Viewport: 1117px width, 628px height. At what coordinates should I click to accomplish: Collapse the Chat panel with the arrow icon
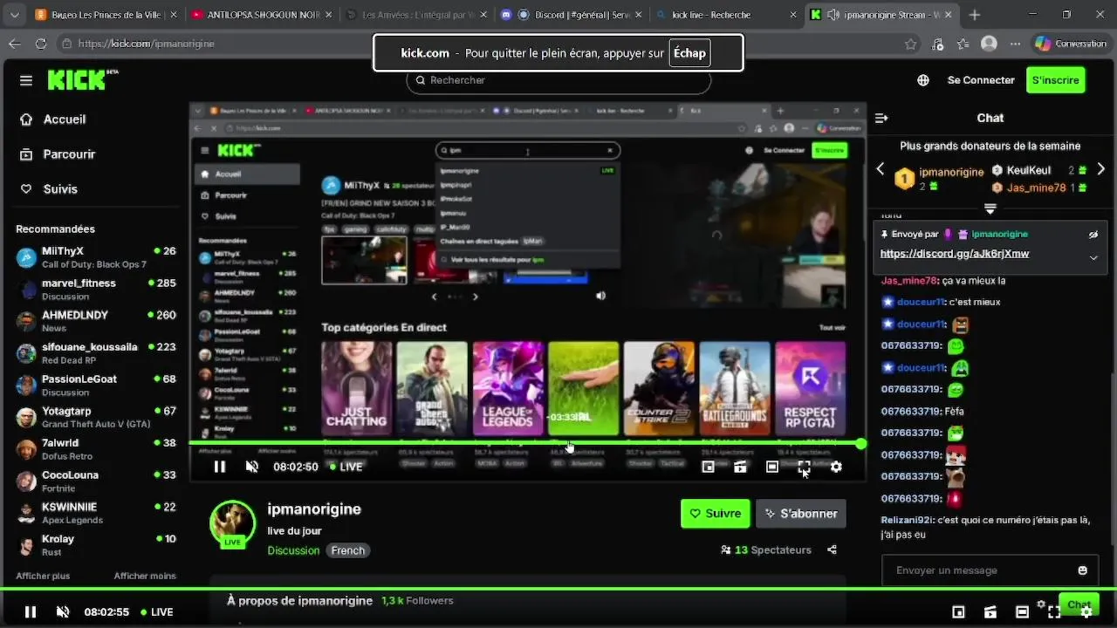coord(881,118)
